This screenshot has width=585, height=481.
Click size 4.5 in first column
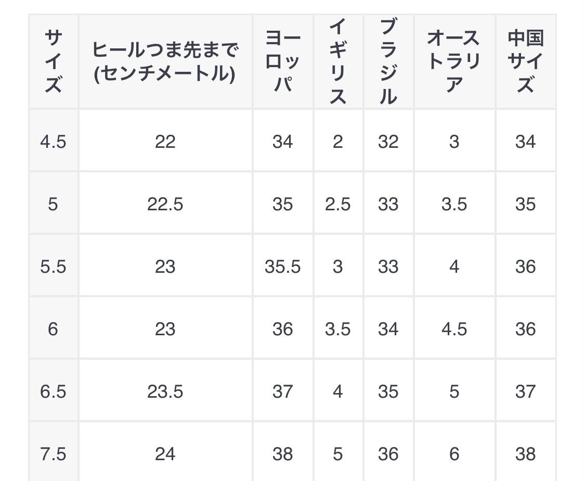(x=53, y=142)
